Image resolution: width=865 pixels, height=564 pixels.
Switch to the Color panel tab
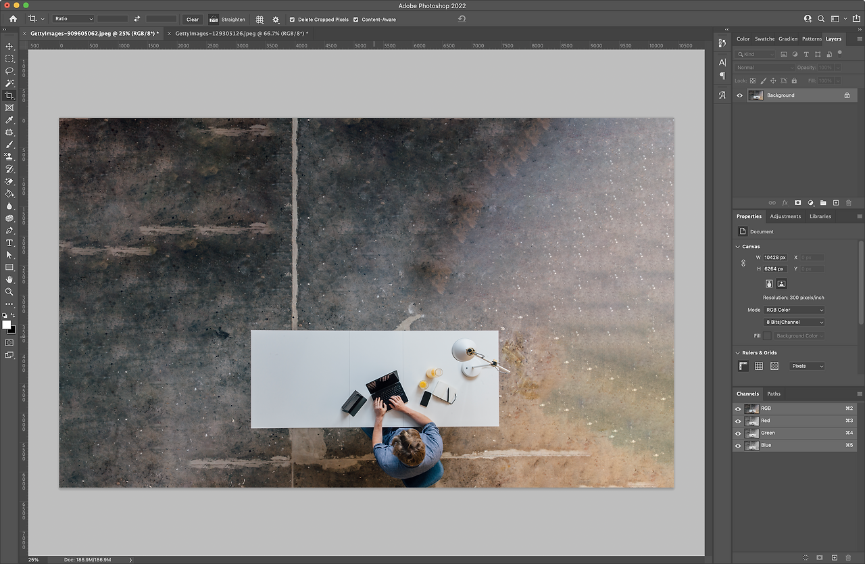click(743, 39)
